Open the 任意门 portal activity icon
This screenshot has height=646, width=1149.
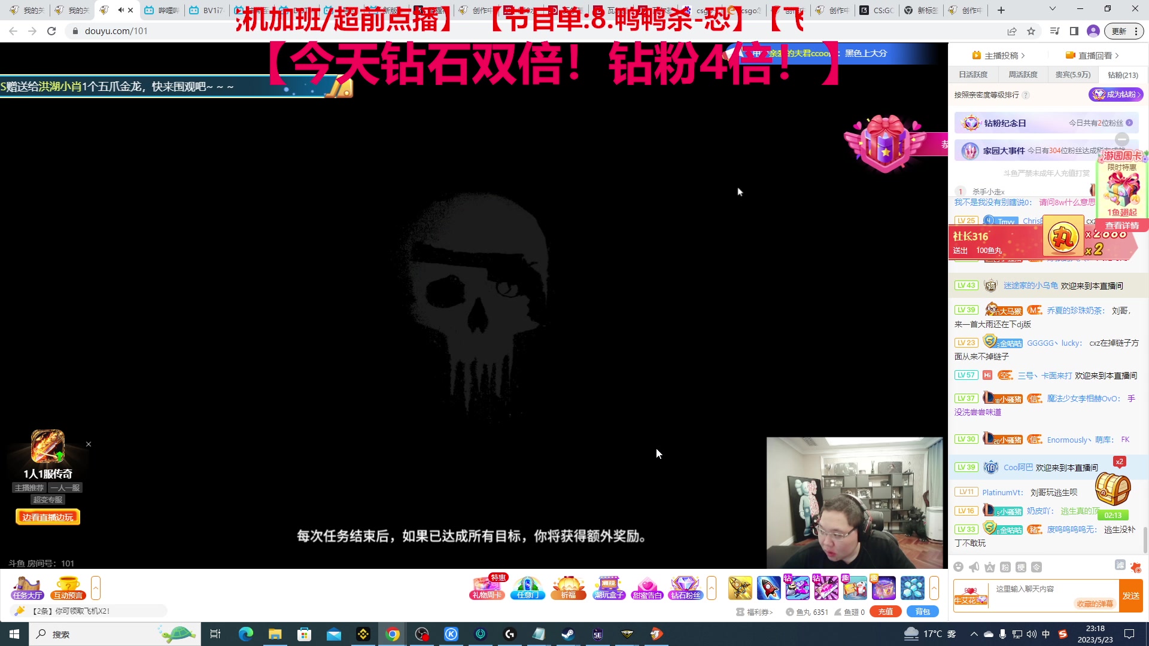click(x=527, y=588)
